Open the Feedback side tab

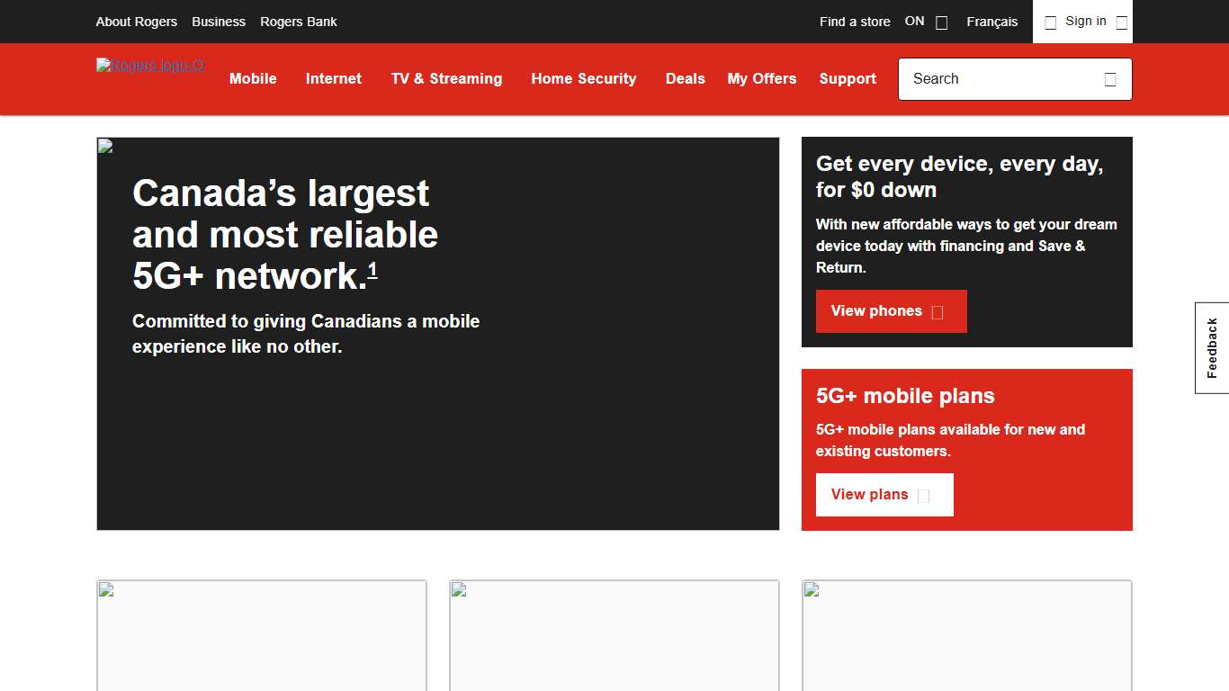point(1211,346)
